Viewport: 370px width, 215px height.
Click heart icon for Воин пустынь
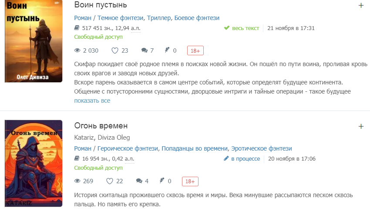point(115,50)
